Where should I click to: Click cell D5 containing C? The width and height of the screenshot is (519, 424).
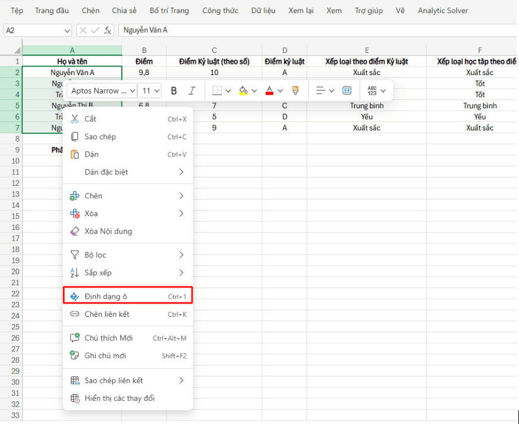[284, 105]
